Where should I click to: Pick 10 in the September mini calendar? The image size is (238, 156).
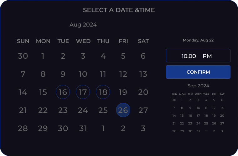198,108
